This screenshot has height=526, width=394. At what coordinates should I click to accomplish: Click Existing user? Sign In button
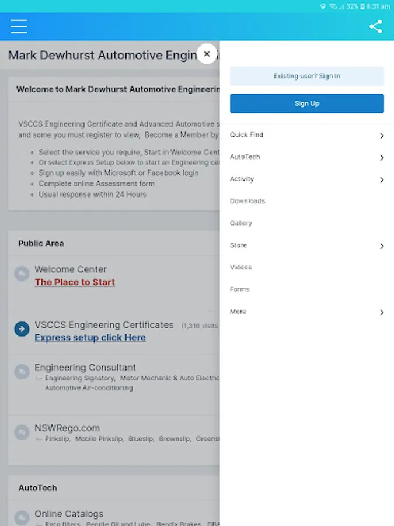[x=306, y=76]
